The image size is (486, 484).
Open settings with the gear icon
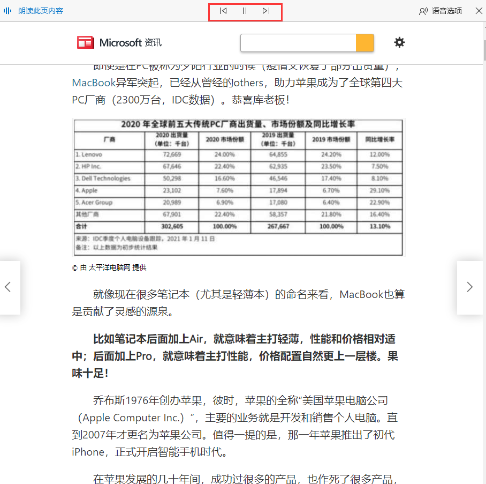pyautogui.click(x=399, y=42)
